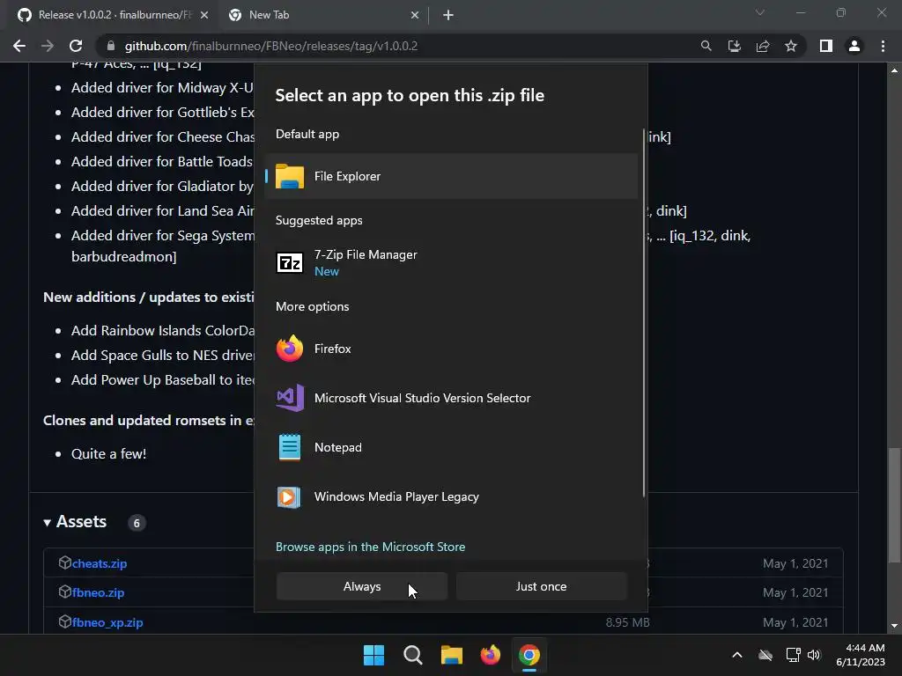Click the OneDrive tray icon

coord(765,655)
